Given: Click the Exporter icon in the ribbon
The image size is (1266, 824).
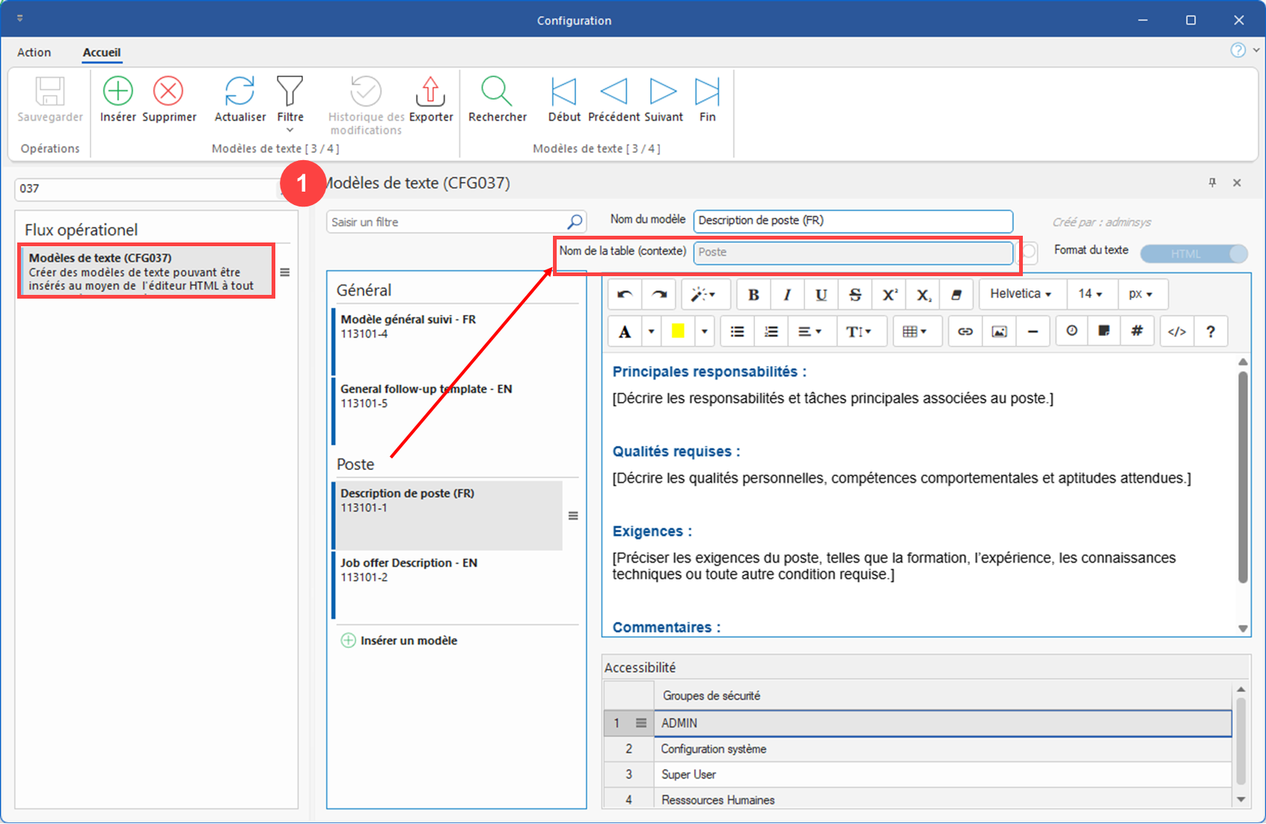Looking at the screenshot, I should 430,91.
